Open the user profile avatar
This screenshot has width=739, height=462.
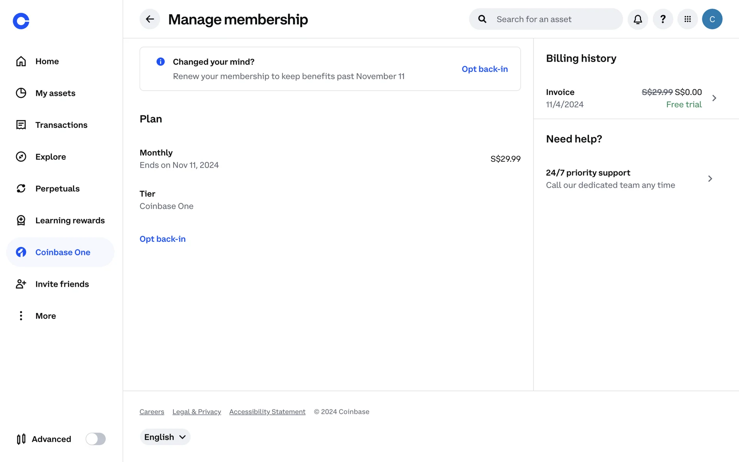pos(712,19)
